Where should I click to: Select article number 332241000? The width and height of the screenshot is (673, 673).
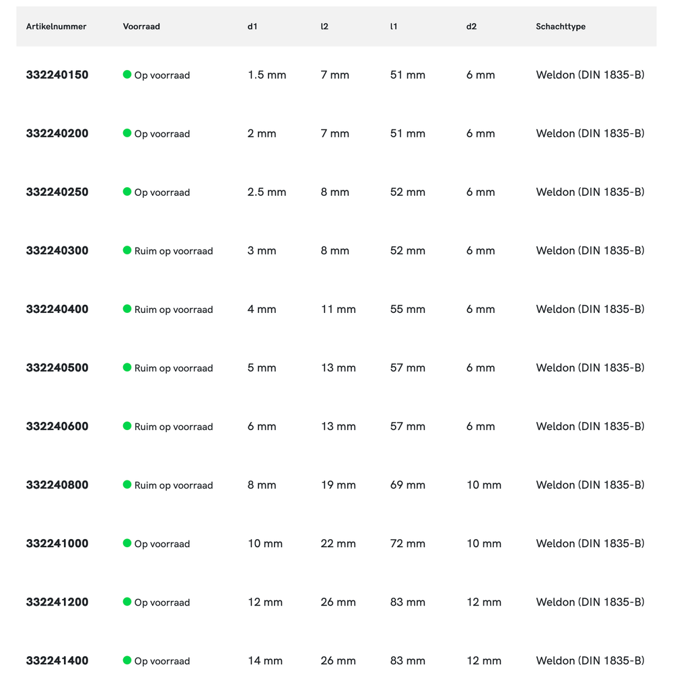[x=57, y=543]
